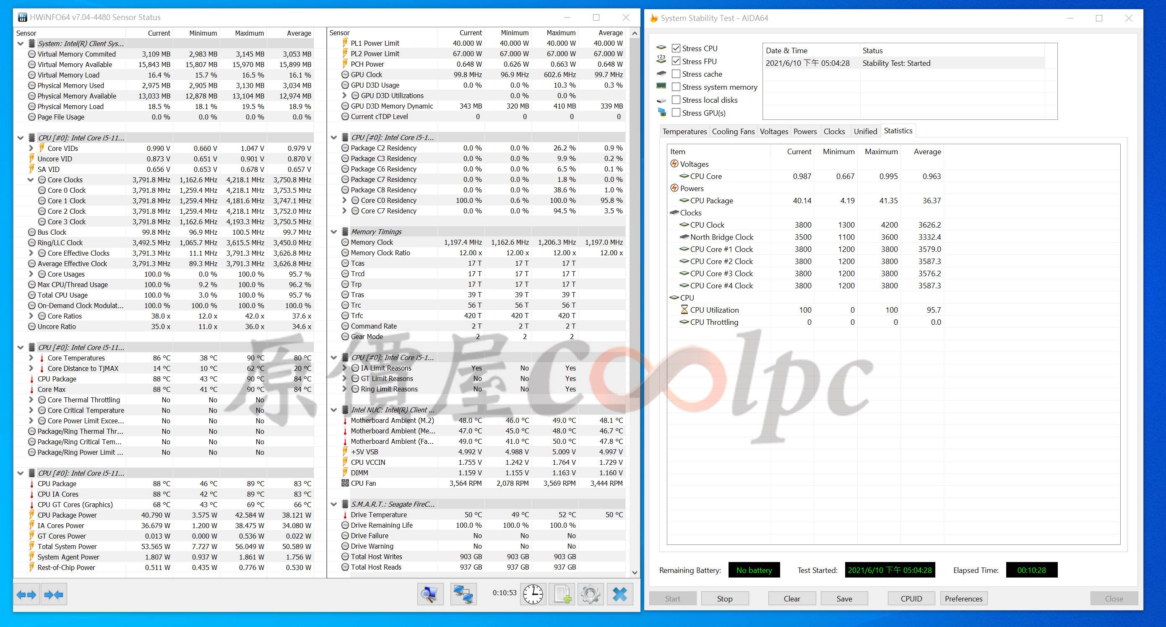Click AIDA64 CPU Utilization hourglass icon
Screen dimensions: 1166x627
pyautogui.click(x=685, y=310)
